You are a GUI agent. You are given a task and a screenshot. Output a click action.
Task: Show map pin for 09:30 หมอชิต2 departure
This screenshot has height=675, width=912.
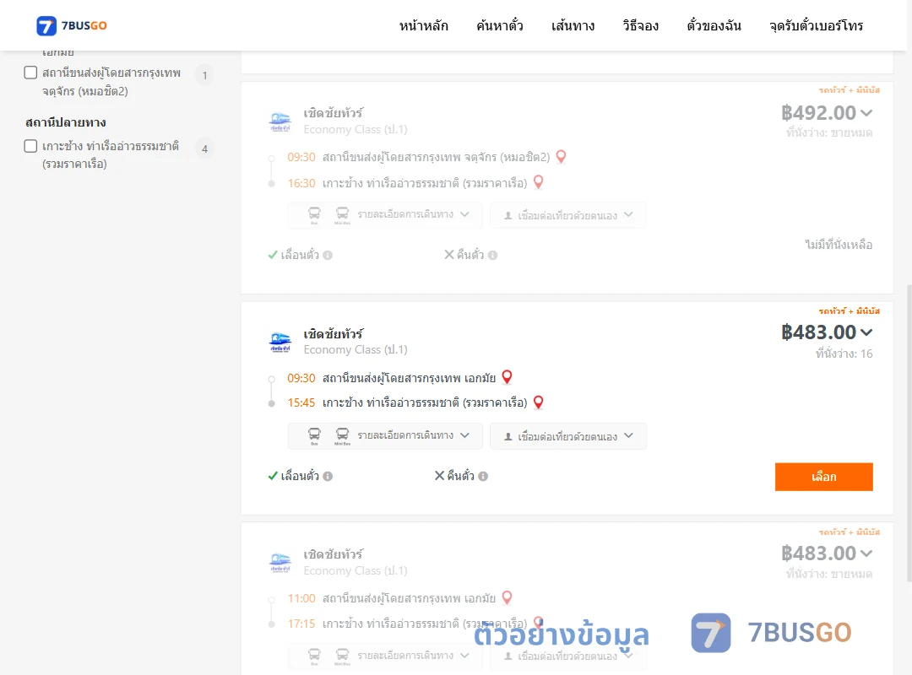pyautogui.click(x=562, y=156)
